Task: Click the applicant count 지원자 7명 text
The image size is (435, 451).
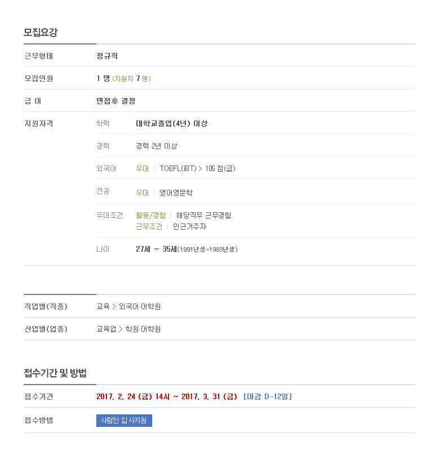Action: (131, 78)
